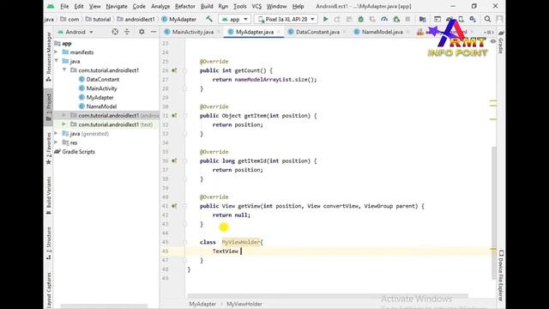
Task: Click the editor horizontal scrollbar
Action: [x=328, y=295]
